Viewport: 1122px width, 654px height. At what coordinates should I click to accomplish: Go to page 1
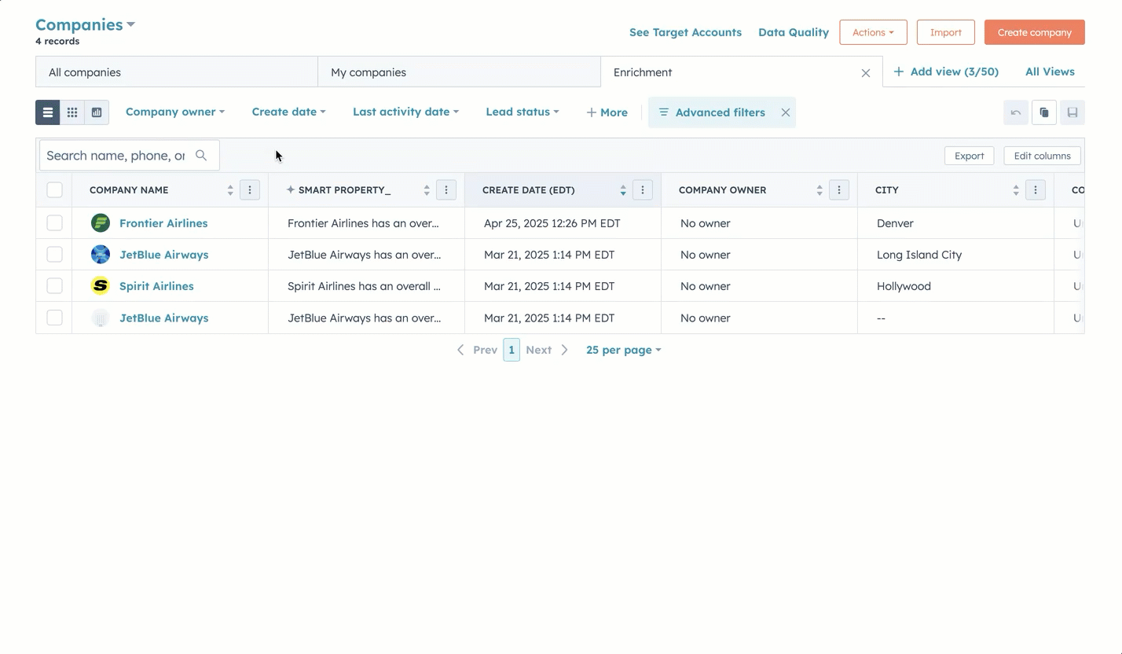coord(511,350)
